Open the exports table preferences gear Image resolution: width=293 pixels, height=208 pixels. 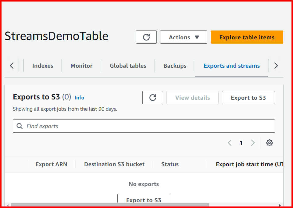point(270,142)
